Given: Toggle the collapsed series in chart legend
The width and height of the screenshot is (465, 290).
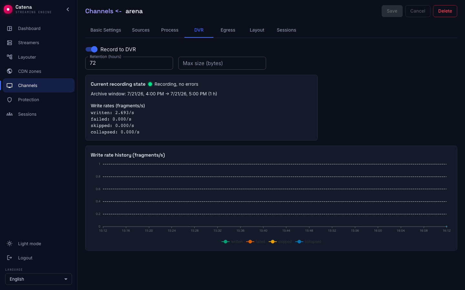Looking at the screenshot, I should point(308,242).
